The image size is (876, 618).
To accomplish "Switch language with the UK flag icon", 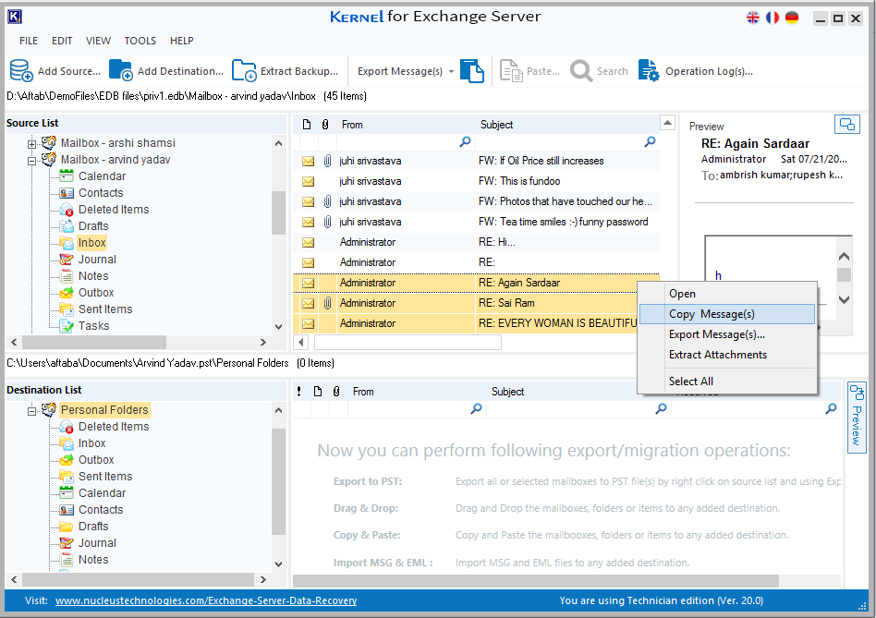I will click(x=753, y=18).
